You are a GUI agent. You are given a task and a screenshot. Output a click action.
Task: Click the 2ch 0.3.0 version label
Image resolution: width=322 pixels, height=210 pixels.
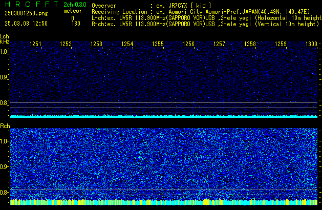point(75,4)
